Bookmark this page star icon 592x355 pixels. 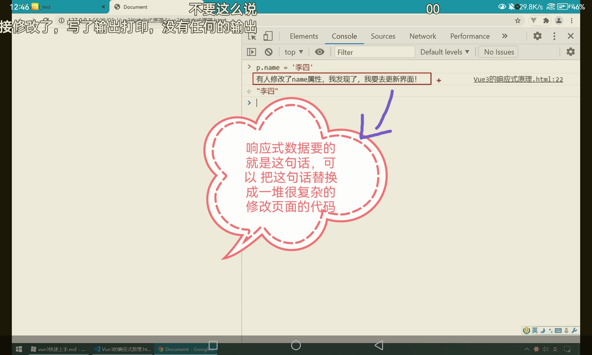coord(518,21)
